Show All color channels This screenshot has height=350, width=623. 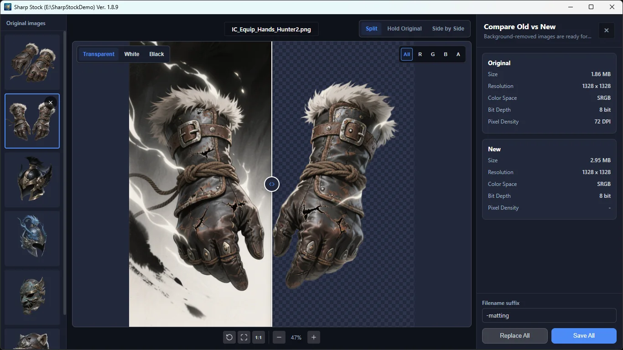(x=407, y=54)
